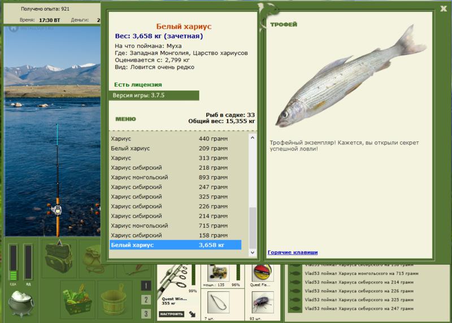Switch to rod slot 2
The image size is (452, 323).
146,300
